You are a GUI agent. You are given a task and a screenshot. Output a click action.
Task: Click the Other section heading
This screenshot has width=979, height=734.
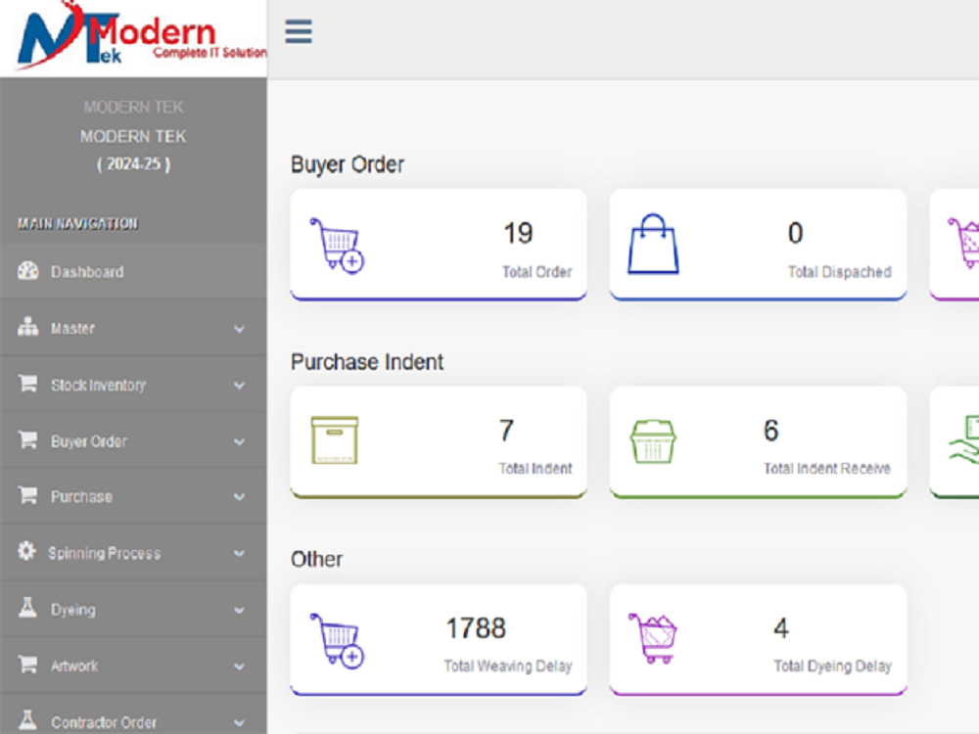[x=316, y=559]
